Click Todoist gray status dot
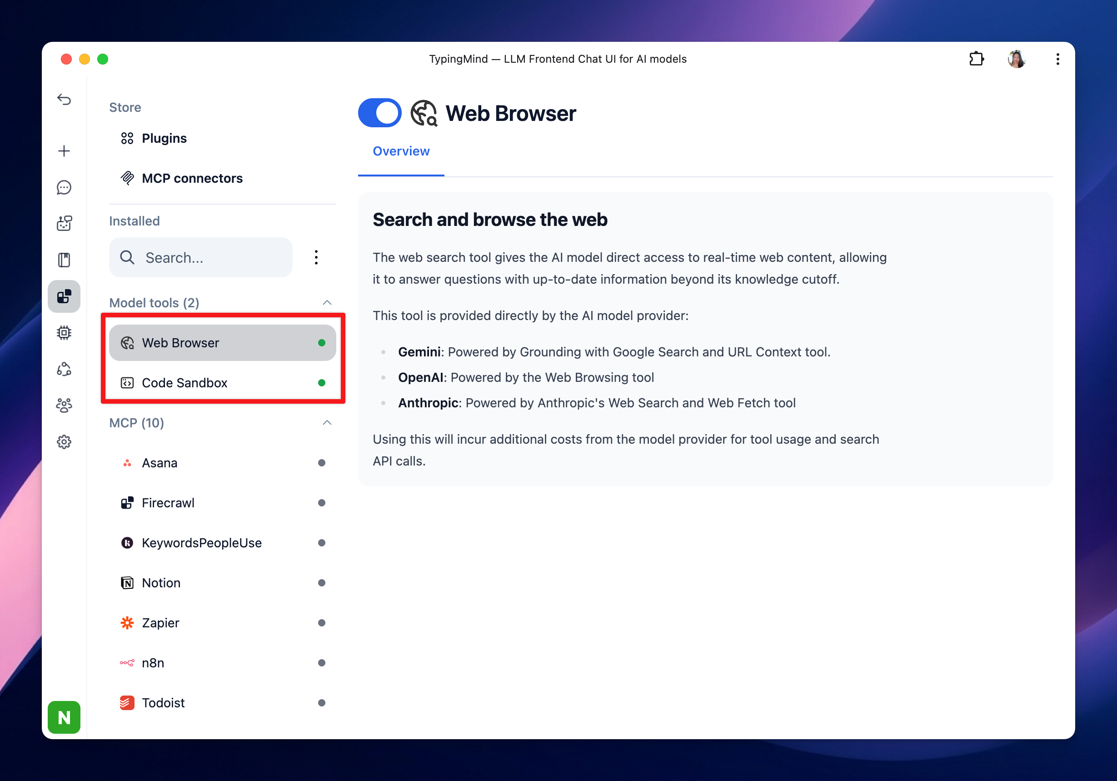Screen dimensions: 1117x781 click(322, 703)
